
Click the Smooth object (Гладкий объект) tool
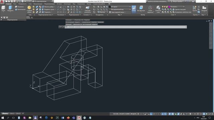[x=29, y=9]
